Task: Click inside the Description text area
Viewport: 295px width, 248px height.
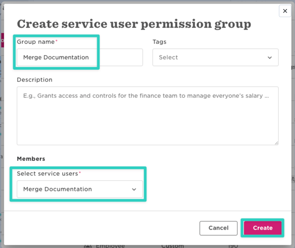Action: pos(147,116)
